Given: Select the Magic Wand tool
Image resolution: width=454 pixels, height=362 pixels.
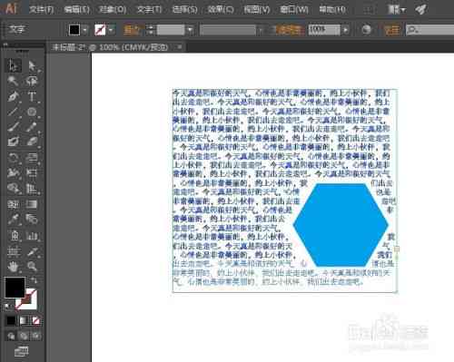Looking at the screenshot, I should [x=14, y=81].
